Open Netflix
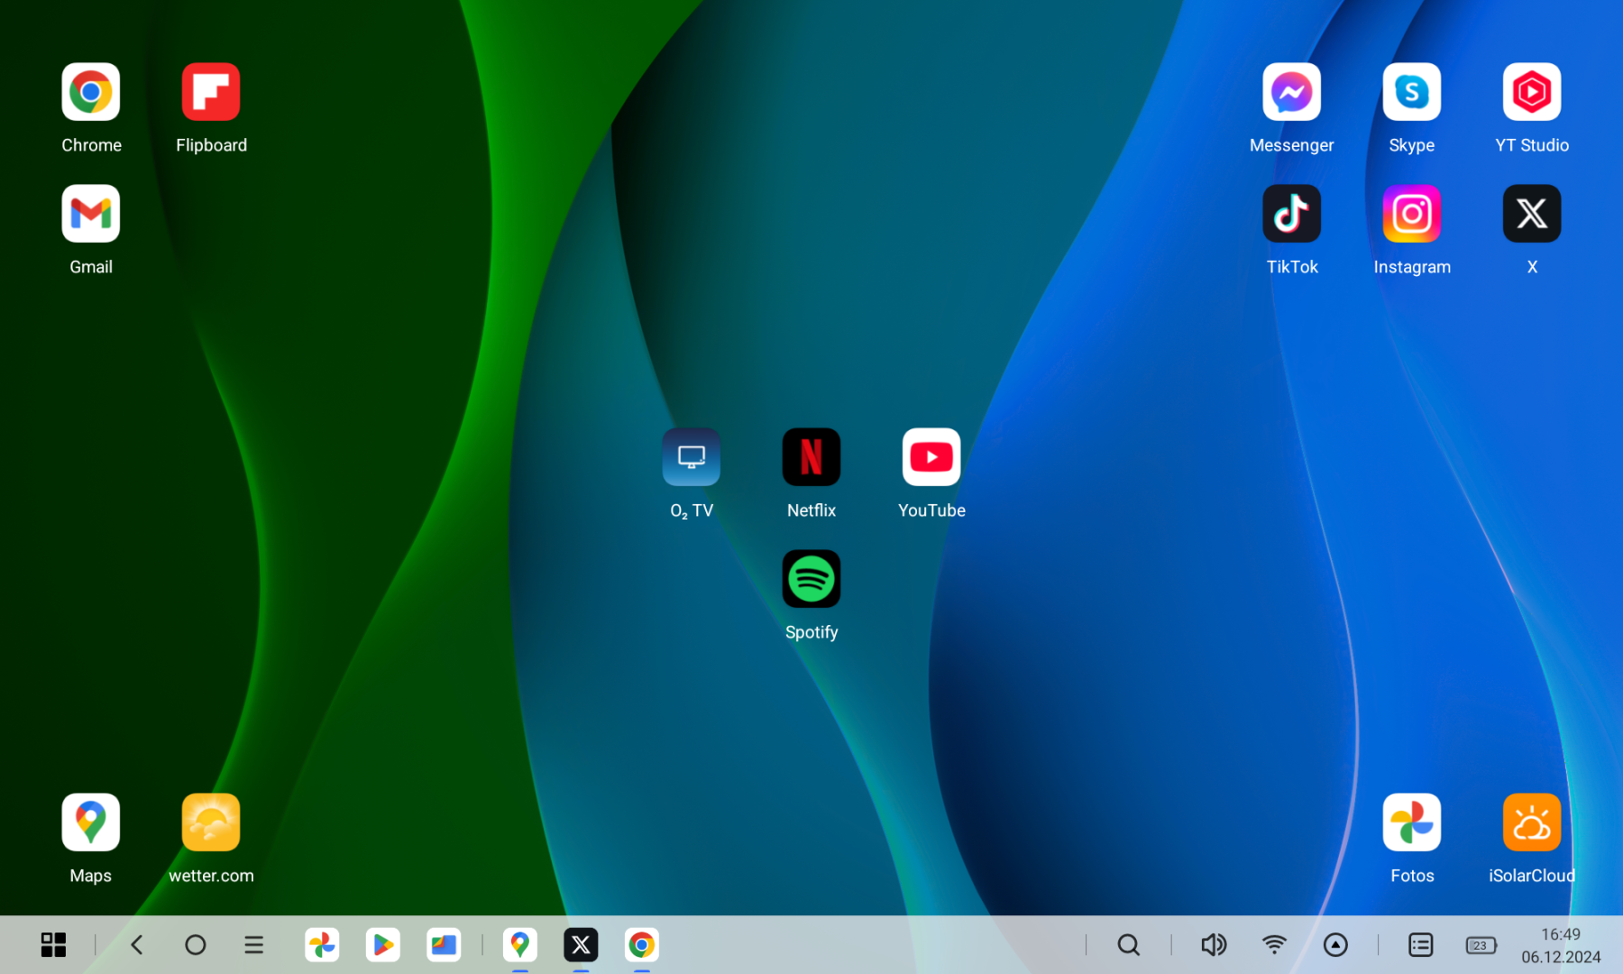 [x=811, y=457]
